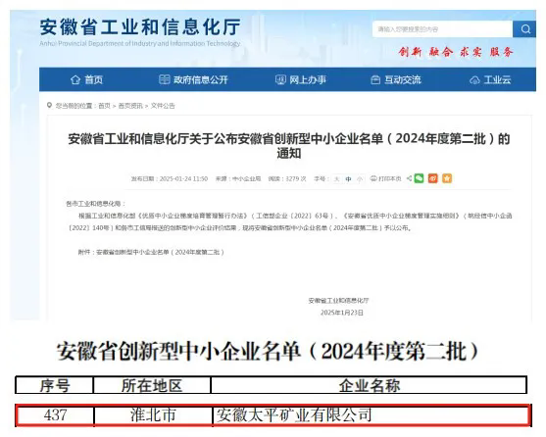
Task: Click the home icon beside 首页
Action: click(x=75, y=79)
